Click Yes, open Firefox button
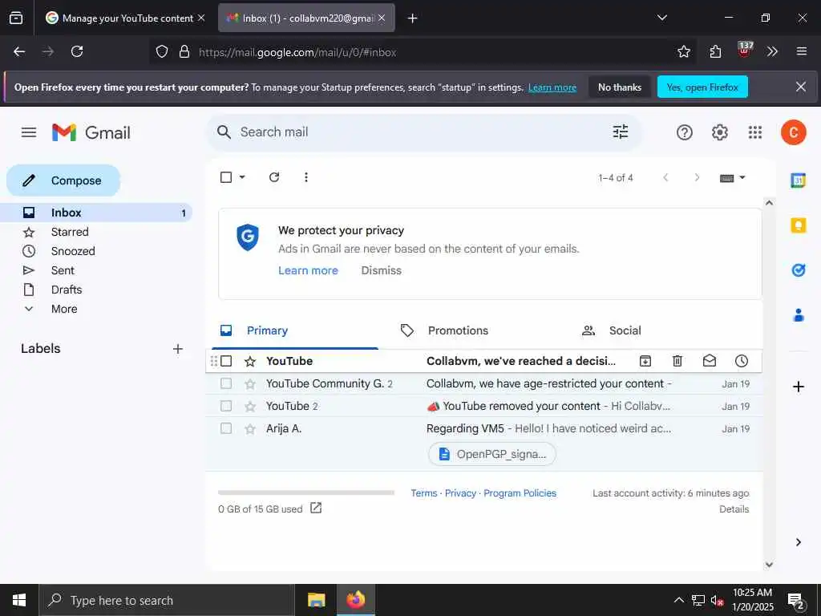The image size is (821, 616). [x=702, y=87]
